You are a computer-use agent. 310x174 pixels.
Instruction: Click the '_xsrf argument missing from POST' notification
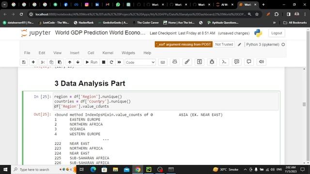click(184, 44)
